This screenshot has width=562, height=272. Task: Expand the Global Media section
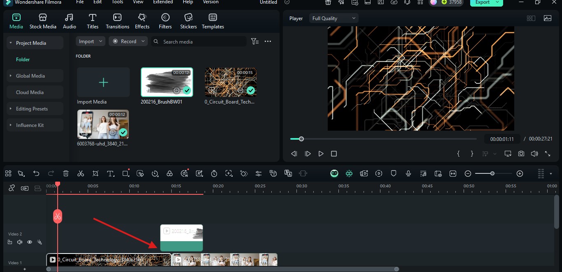point(11,76)
